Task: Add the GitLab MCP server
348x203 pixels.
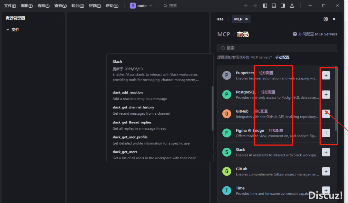Action: click(326, 172)
